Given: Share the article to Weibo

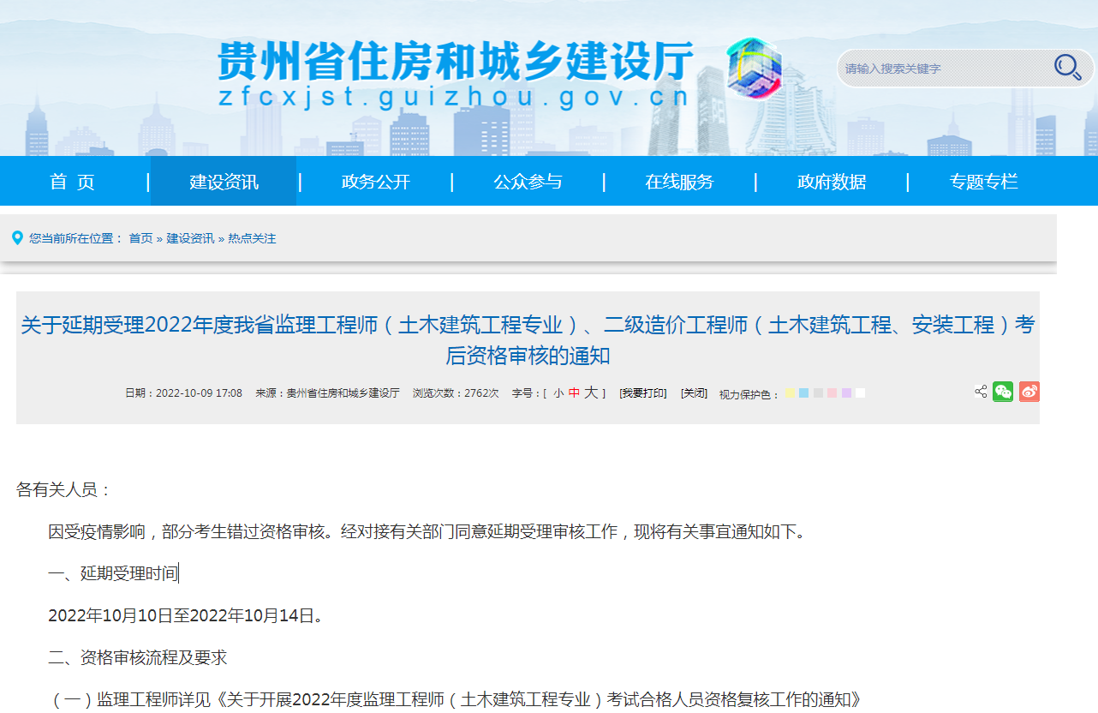Looking at the screenshot, I should coord(1029,392).
